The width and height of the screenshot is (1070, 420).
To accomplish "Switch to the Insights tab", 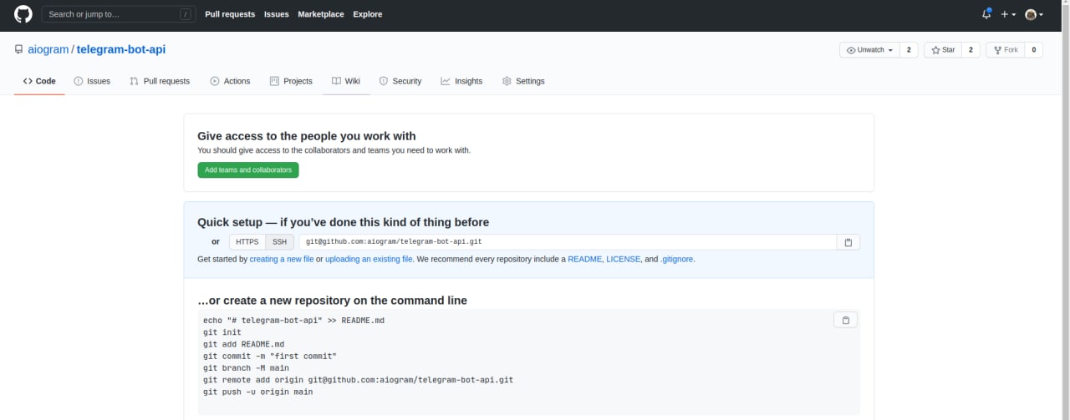I will click(461, 81).
